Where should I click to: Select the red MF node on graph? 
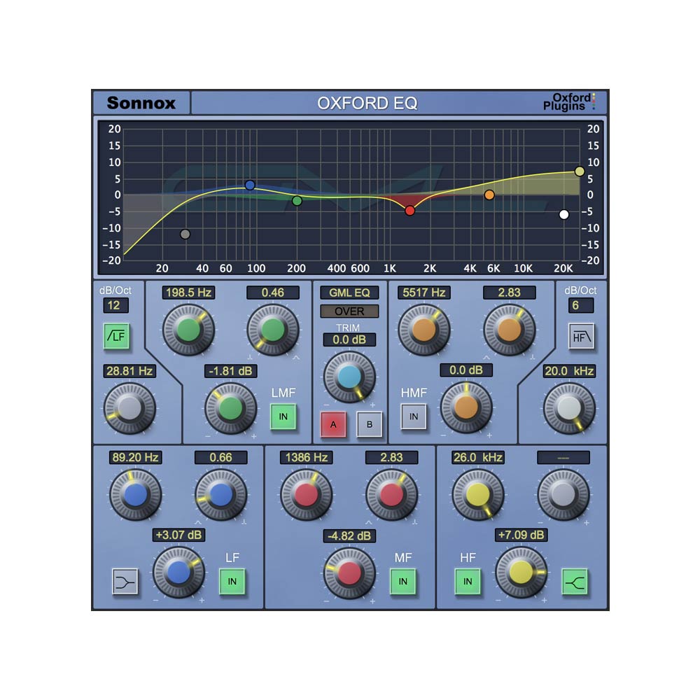click(x=410, y=211)
